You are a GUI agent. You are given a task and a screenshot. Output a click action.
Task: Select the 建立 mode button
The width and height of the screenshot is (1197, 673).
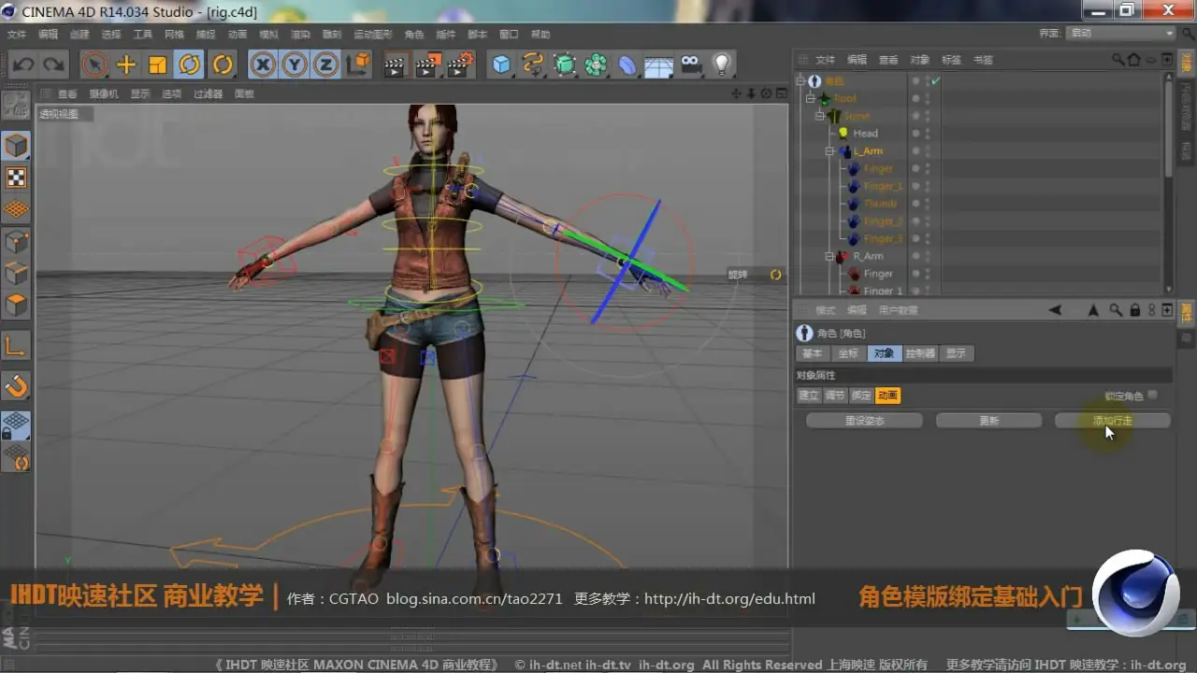[809, 395]
